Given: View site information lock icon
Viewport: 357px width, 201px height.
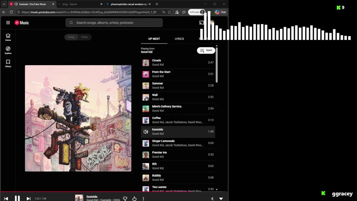Looking at the screenshot, I should click(18, 12).
